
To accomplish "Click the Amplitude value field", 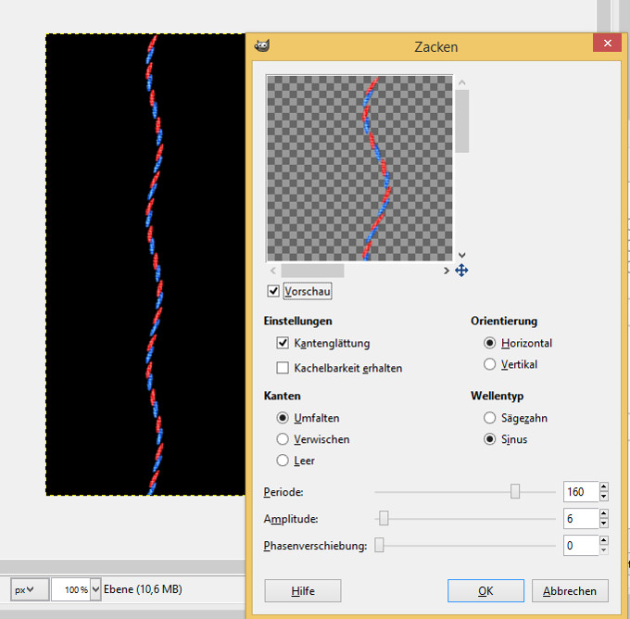I will pyautogui.click(x=581, y=519).
